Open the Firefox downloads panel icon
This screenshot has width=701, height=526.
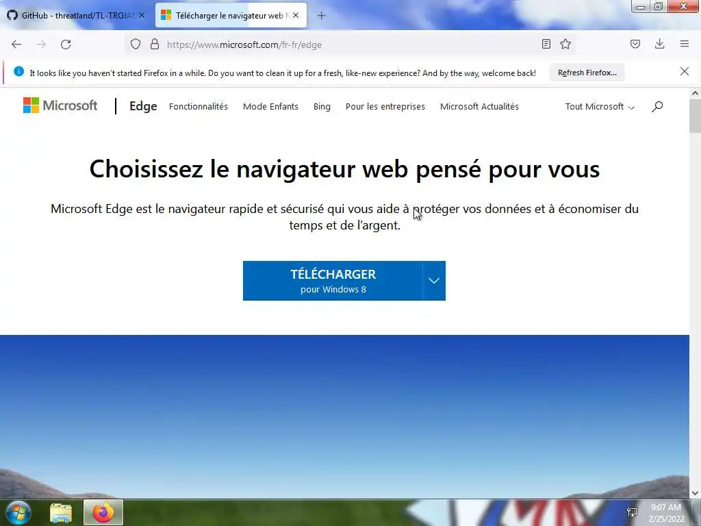point(659,44)
